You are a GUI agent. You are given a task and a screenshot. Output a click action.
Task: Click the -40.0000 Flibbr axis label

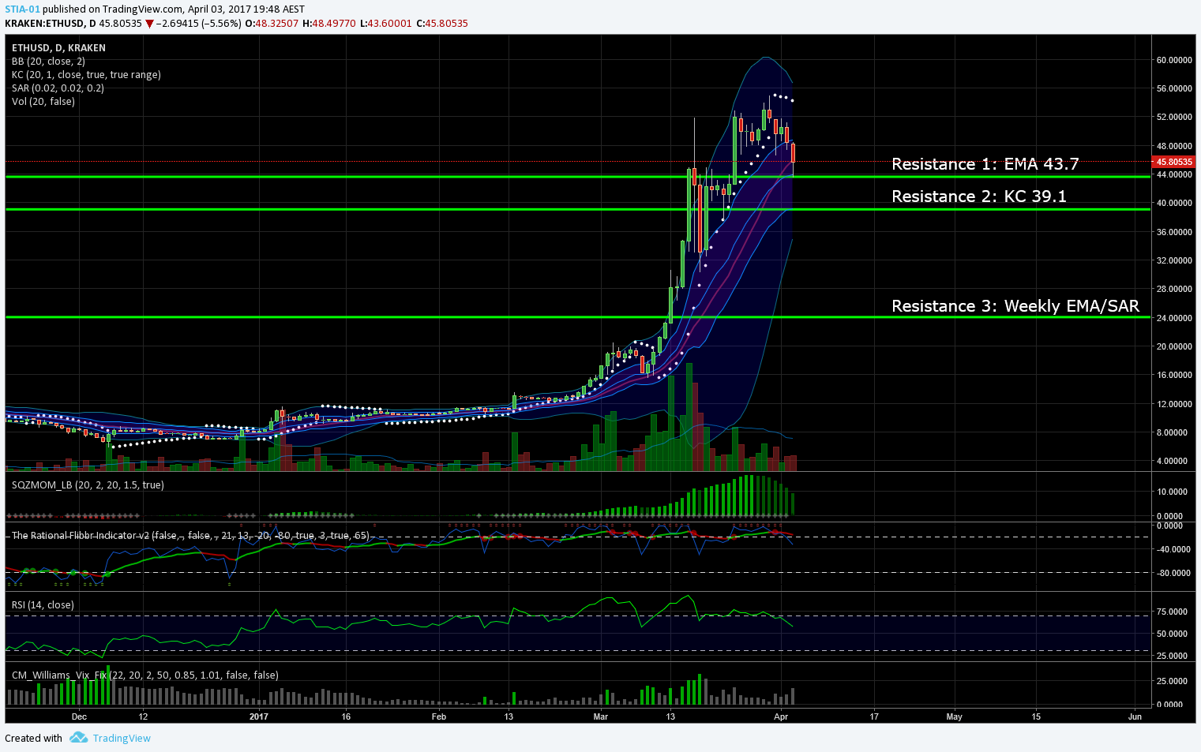(1172, 549)
